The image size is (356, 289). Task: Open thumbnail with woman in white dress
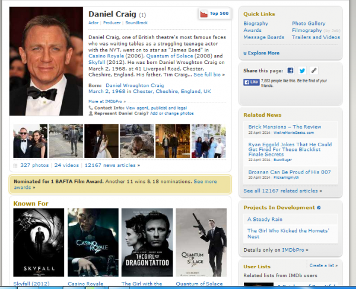pyautogui.click(x=101, y=141)
